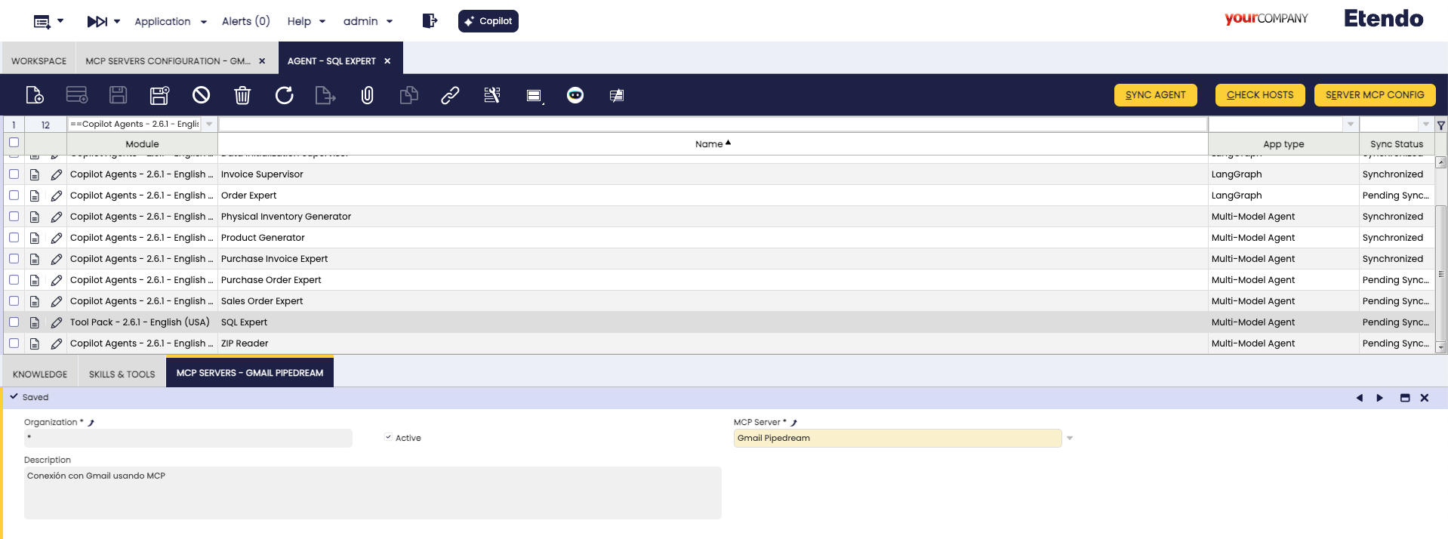Click the log out icon in top bar
Viewport: 1448px width, 539px height.
pyautogui.click(x=430, y=21)
